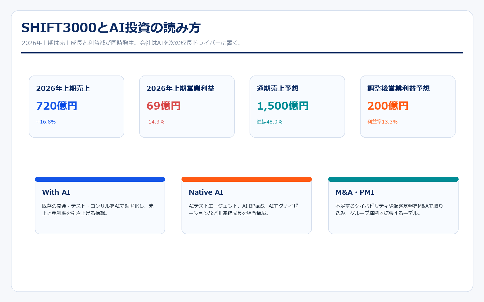Image resolution: width=484 pixels, height=302 pixels.
Task: Select the 通期売上予想 card heading
Action: click(x=278, y=88)
